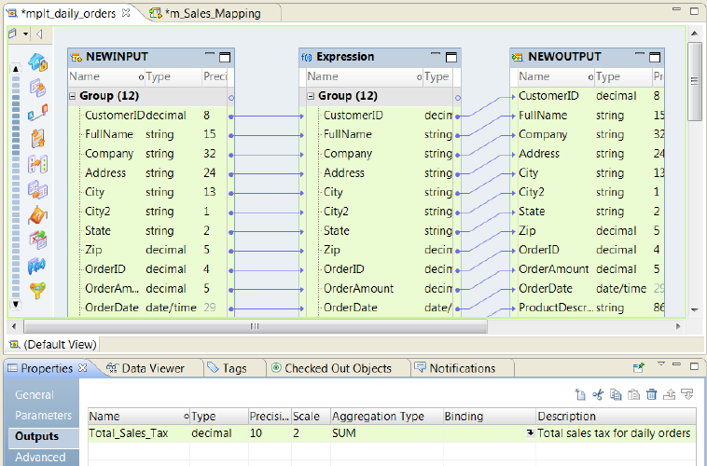The height and width of the screenshot is (466, 707).
Task: Select the Parameters properties section
Action: (43, 416)
